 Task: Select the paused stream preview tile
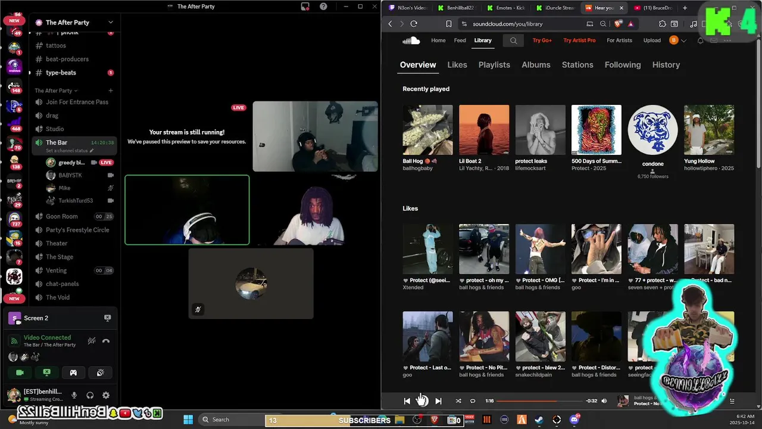click(x=187, y=137)
